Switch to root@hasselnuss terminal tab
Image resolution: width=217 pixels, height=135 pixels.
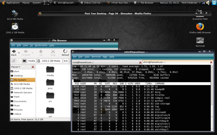click(x=107, y=62)
